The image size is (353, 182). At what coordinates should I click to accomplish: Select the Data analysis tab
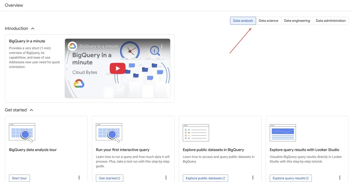point(243,21)
